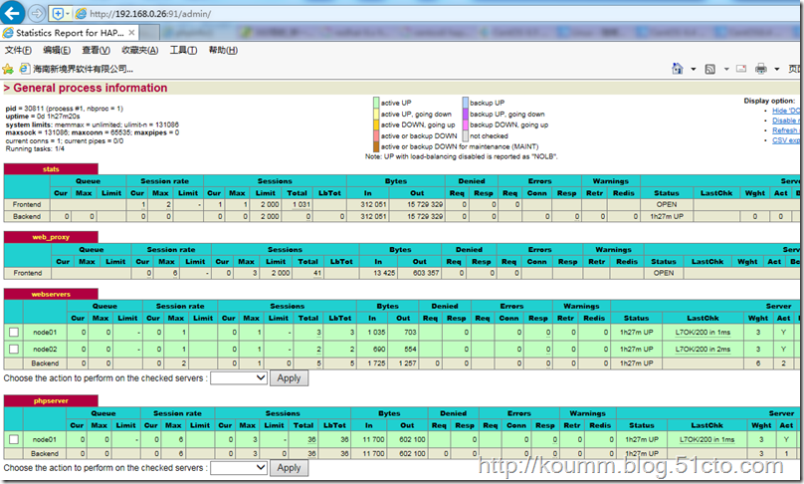Open the compatibility shield icon in address bar

click(x=58, y=13)
